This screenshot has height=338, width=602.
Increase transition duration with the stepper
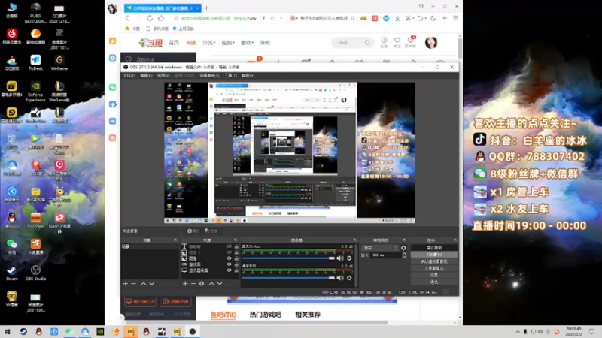click(x=404, y=254)
